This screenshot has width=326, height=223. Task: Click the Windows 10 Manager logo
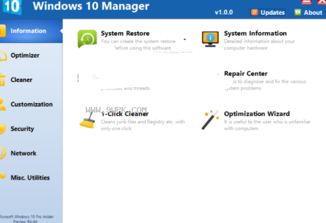click(12, 7)
